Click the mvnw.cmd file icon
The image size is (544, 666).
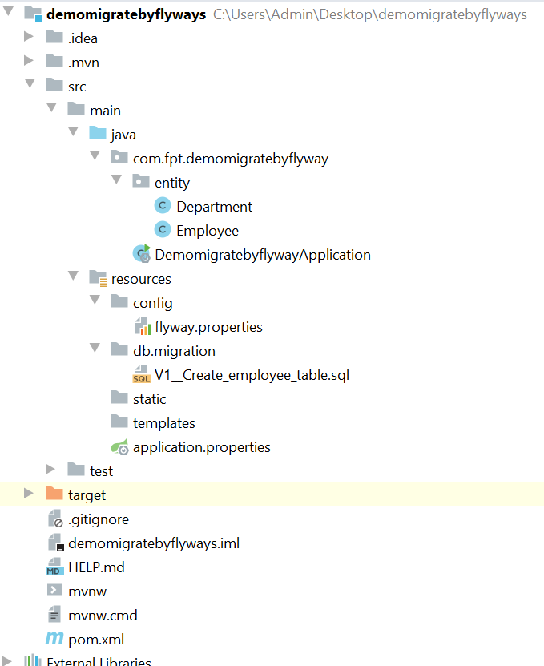54,614
